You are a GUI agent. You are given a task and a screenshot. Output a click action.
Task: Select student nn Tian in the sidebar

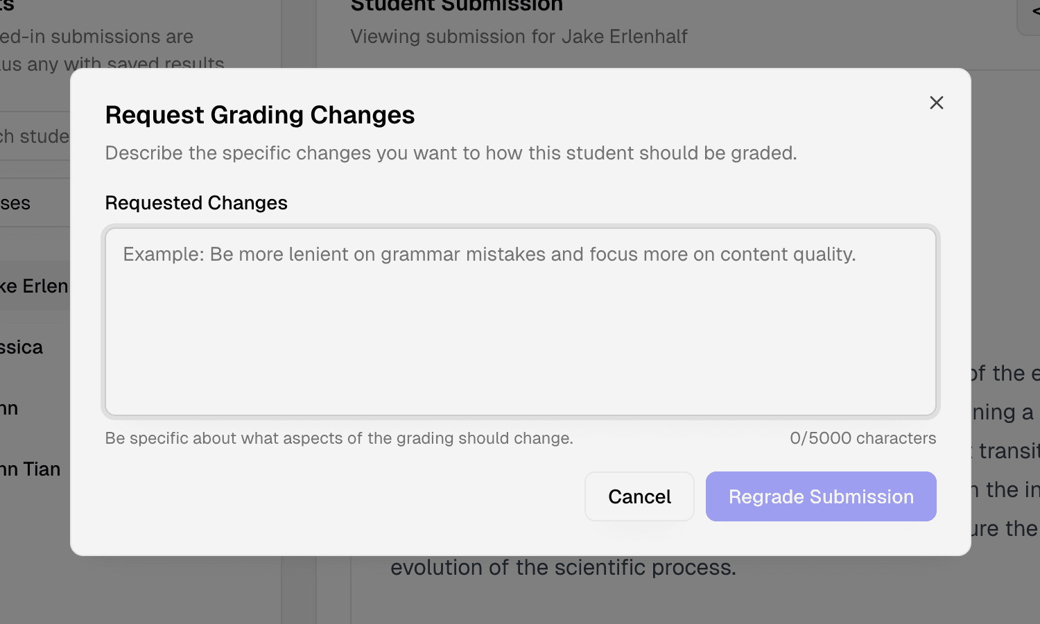click(x=30, y=469)
